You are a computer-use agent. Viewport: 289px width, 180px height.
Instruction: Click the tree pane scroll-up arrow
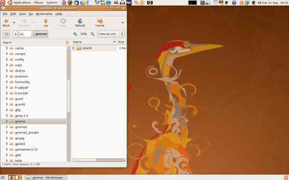coord(68,48)
